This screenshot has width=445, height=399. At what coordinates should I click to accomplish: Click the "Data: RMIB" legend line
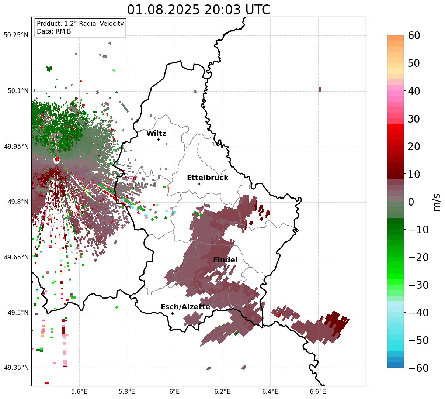pos(54,32)
